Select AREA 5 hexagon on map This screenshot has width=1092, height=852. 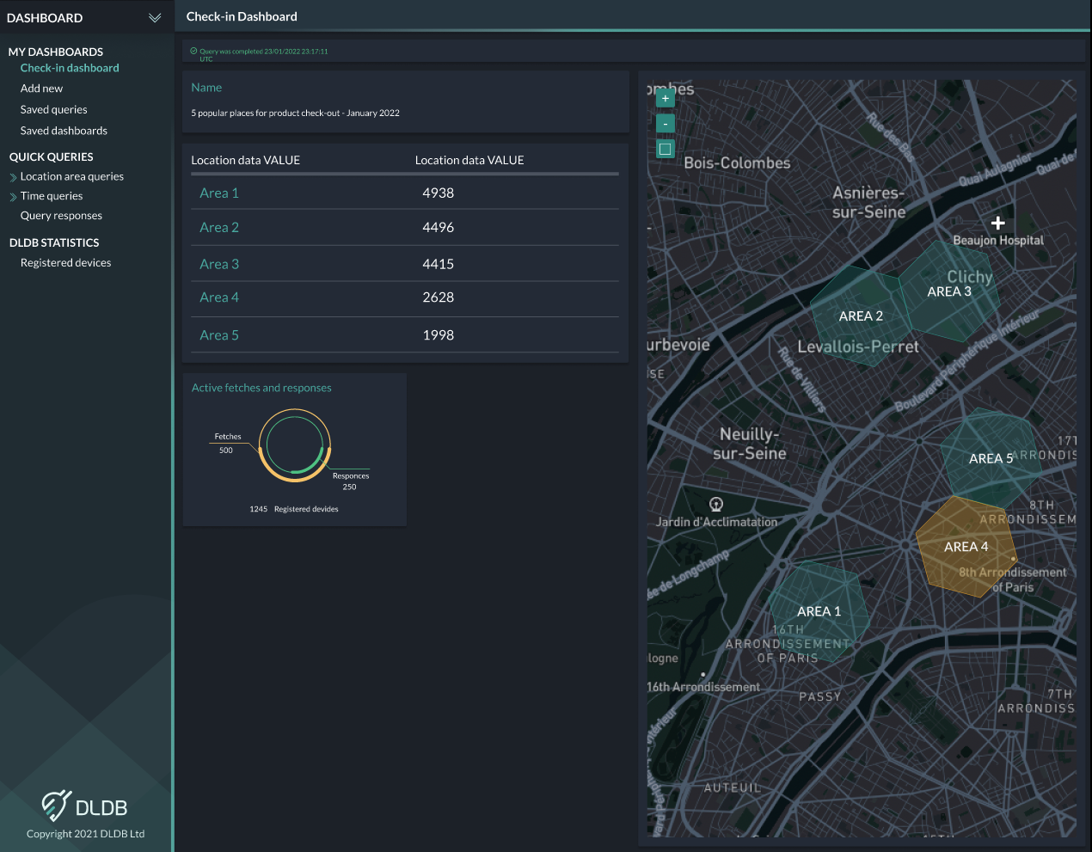click(x=991, y=458)
